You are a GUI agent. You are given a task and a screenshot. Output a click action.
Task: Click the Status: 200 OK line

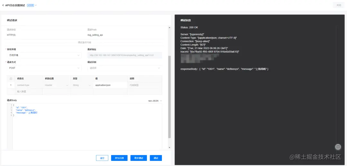coord(189,27)
